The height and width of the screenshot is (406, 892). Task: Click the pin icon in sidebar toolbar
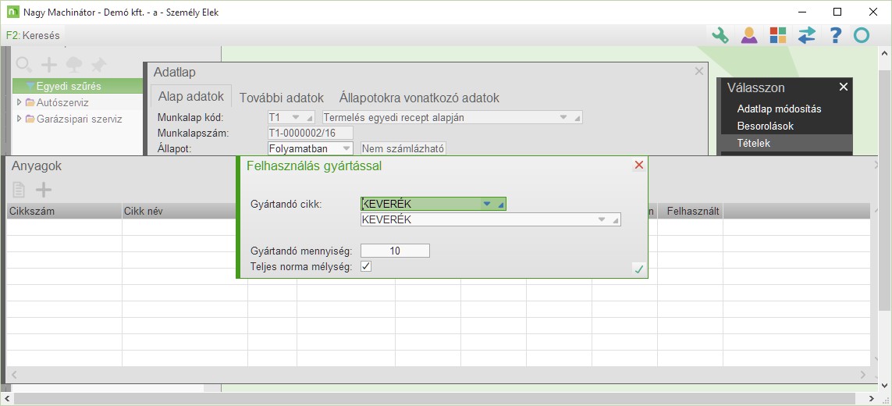pos(99,65)
